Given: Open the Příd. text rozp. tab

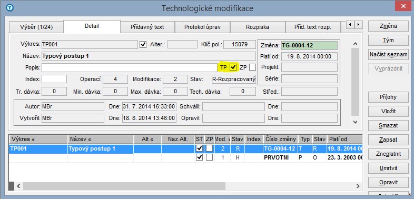Looking at the screenshot, I should [313, 27].
